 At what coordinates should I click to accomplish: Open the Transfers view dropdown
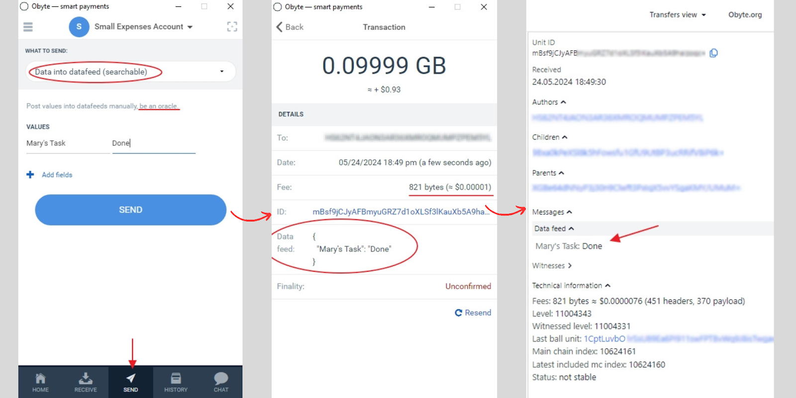click(678, 15)
